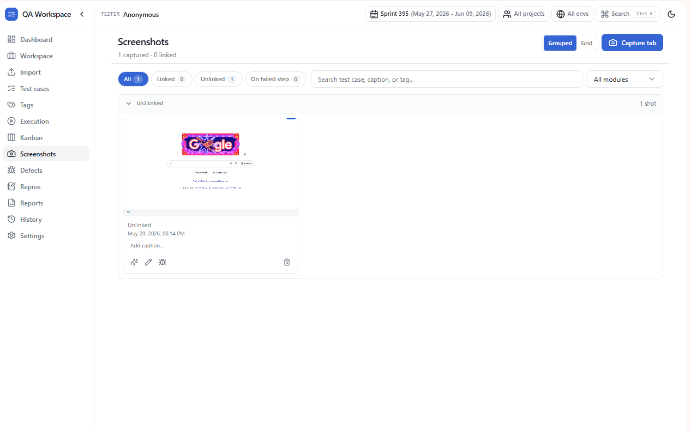Image resolution: width=691 pixels, height=431 pixels.
Task: Click the "1 captured · 0 linked" summary text
Action: coord(147,55)
